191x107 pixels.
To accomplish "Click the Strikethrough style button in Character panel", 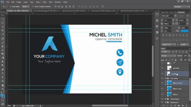I will 187,35.
